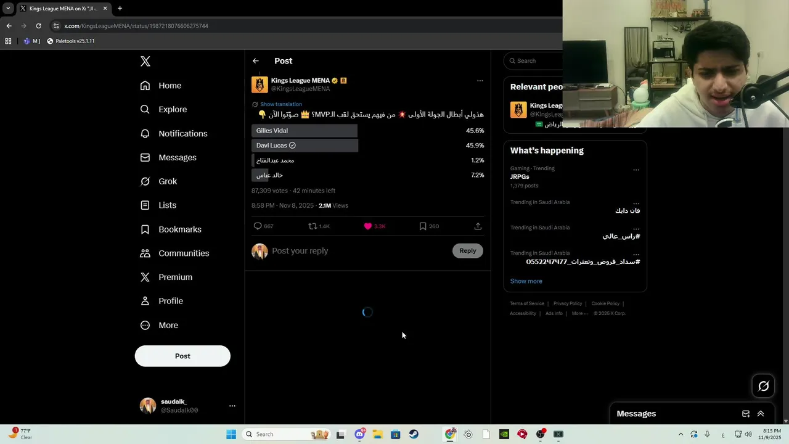Open Grok from the sidebar

coord(158,181)
